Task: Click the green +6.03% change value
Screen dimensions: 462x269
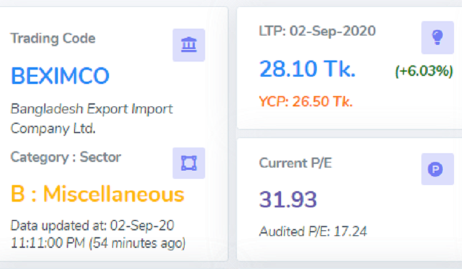Action: (423, 72)
